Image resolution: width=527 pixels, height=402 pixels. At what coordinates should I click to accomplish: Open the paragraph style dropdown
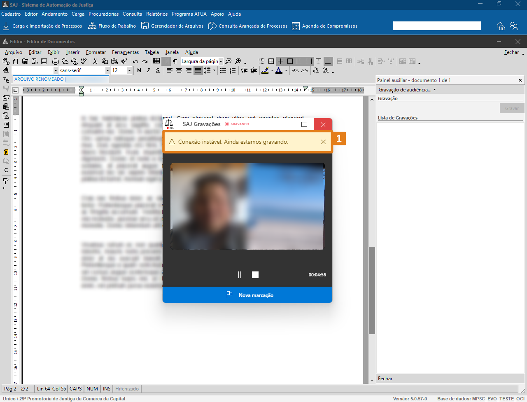(56, 70)
